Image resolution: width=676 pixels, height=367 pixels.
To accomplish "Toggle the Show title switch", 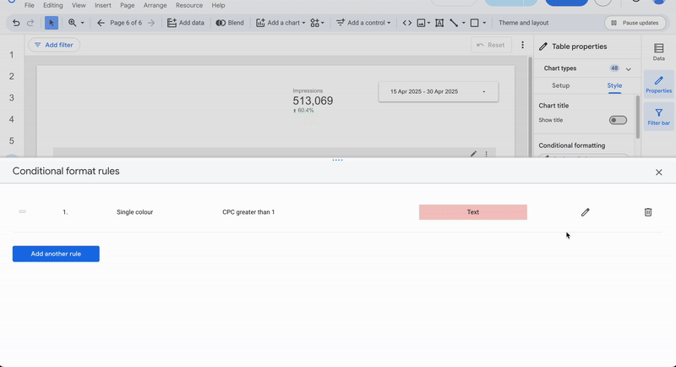I will point(618,120).
